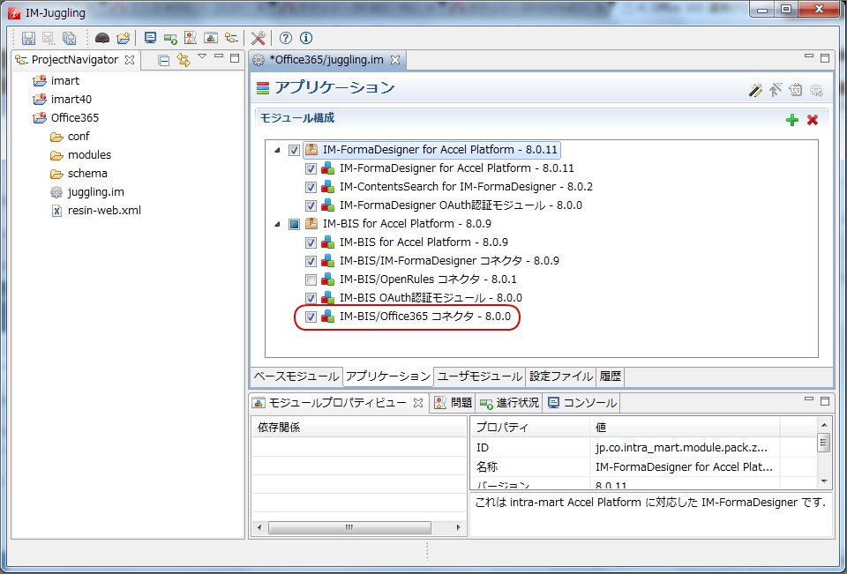The width and height of the screenshot is (847, 574).
Task: Uncheck IM-BIS OAuth認証モジュール checkbox
Action: (x=311, y=298)
